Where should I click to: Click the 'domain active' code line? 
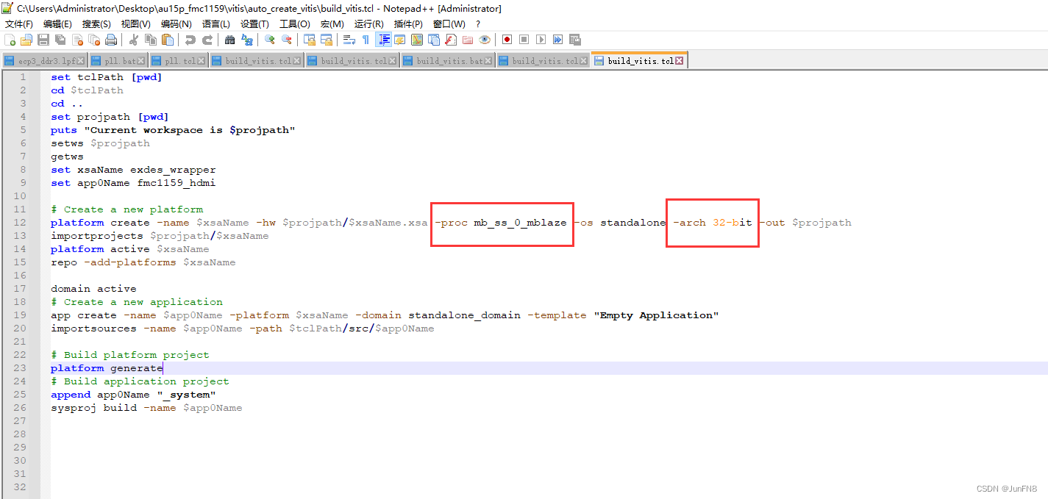point(93,289)
